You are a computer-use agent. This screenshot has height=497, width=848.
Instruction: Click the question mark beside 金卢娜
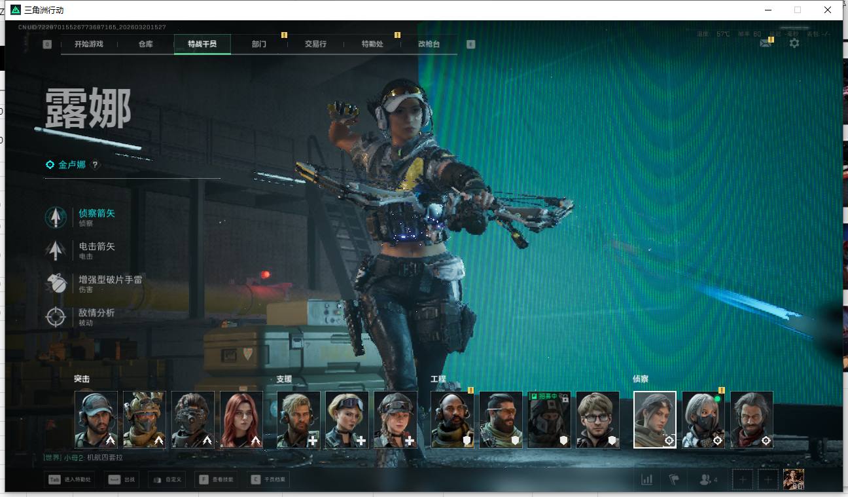[x=95, y=165]
